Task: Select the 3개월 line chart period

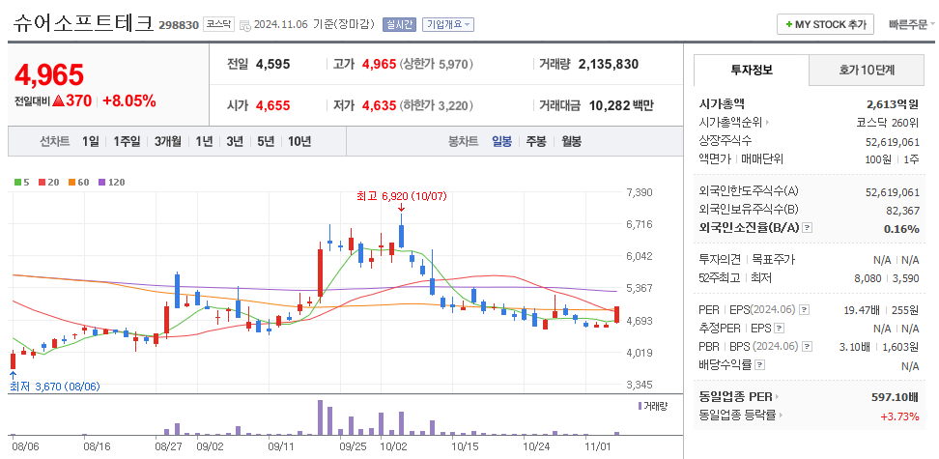Action: (168, 141)
